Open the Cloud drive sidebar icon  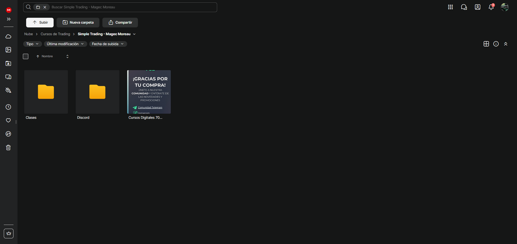point(8,36)
